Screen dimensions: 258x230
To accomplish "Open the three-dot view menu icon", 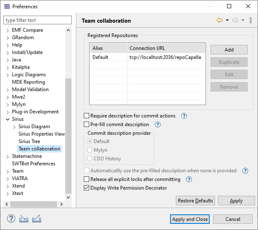I will 251,21.
